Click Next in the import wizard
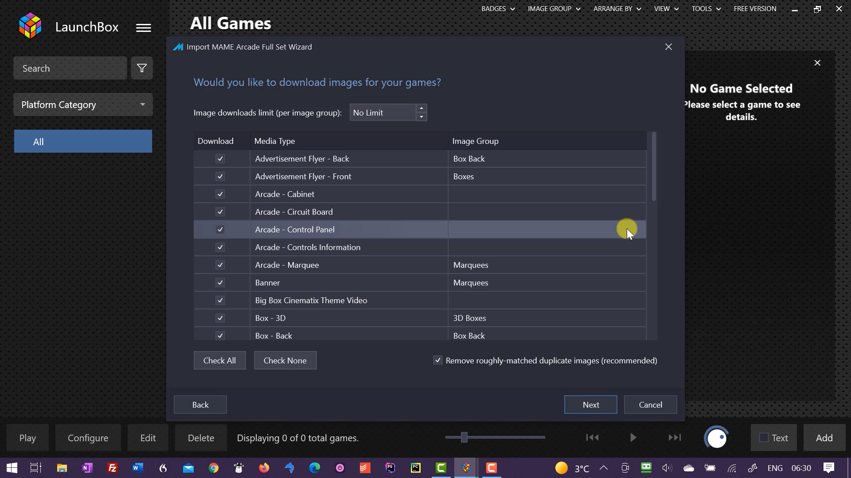Screen dimensions: 851x478 tap(590, 405)
